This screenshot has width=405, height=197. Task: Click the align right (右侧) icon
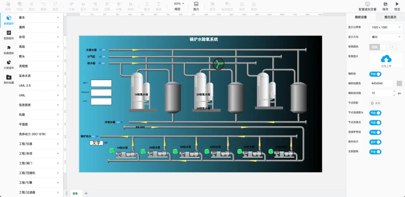click(x=95, y=4)
